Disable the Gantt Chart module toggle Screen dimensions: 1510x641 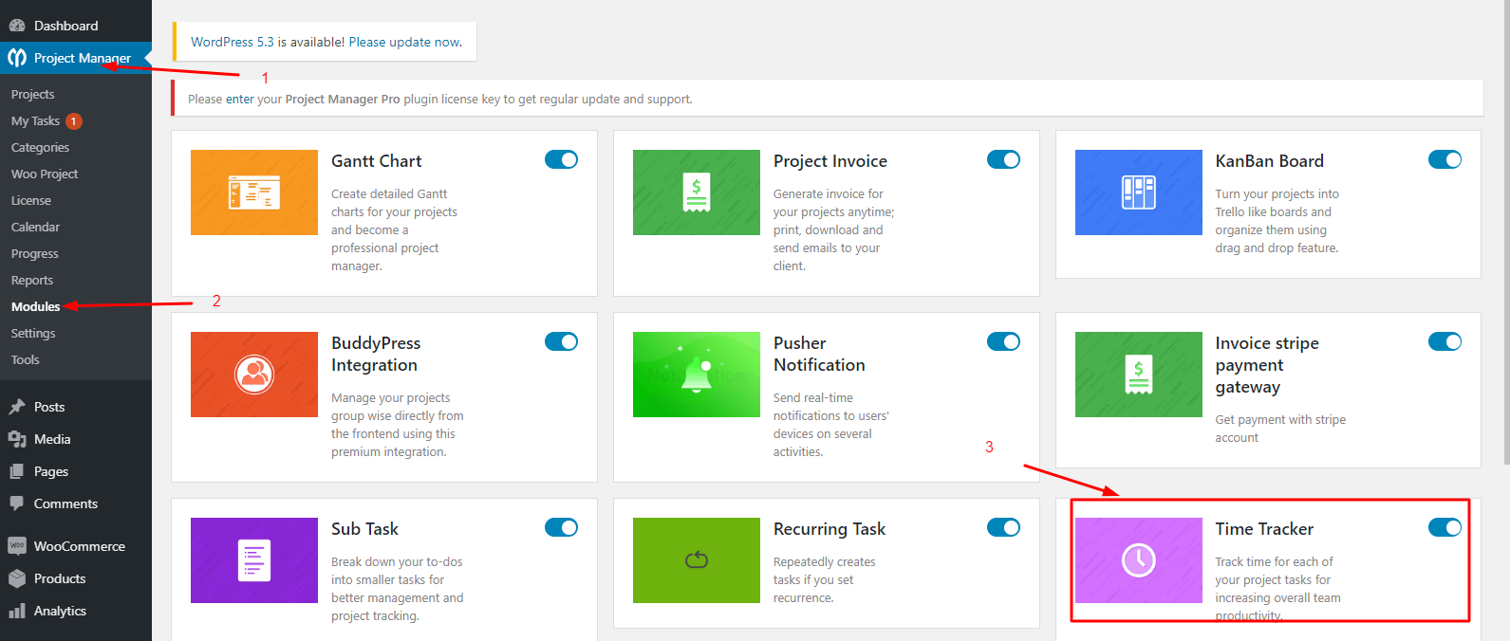click(561, 159)
